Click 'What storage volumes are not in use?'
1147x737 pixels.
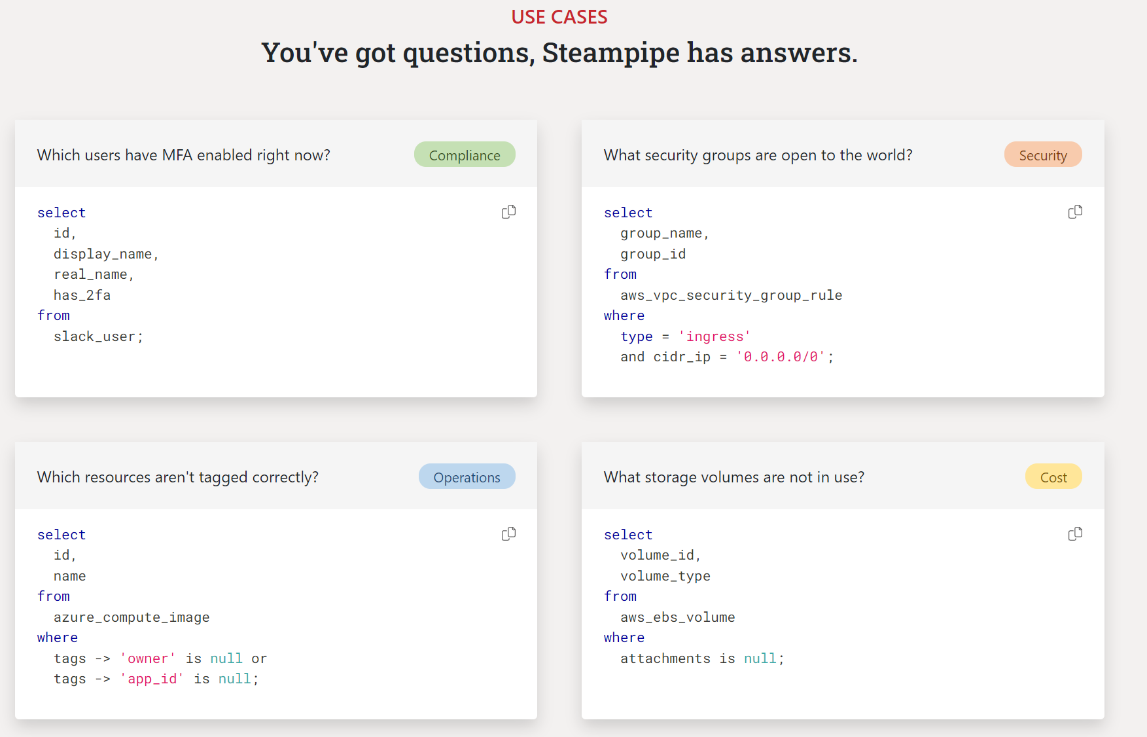pyautogui.click(x=734, y=477)
